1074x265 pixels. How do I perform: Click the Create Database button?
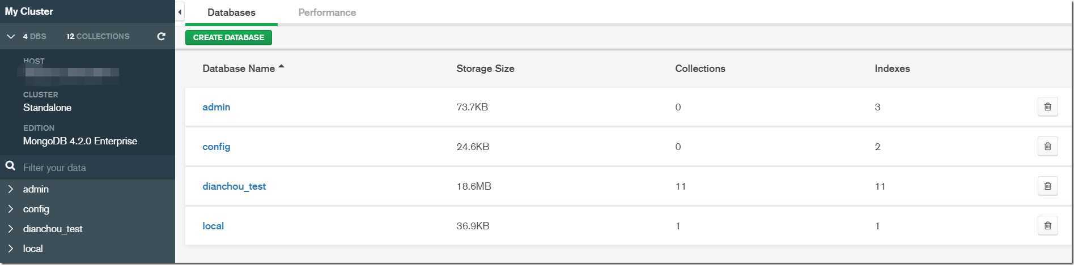pos(228,37)
